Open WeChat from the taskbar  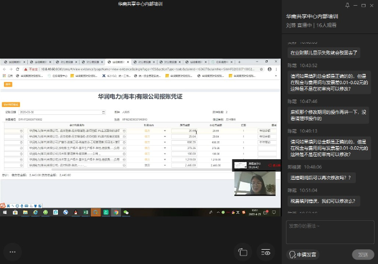pyautogui.click(x=126, y=212)
